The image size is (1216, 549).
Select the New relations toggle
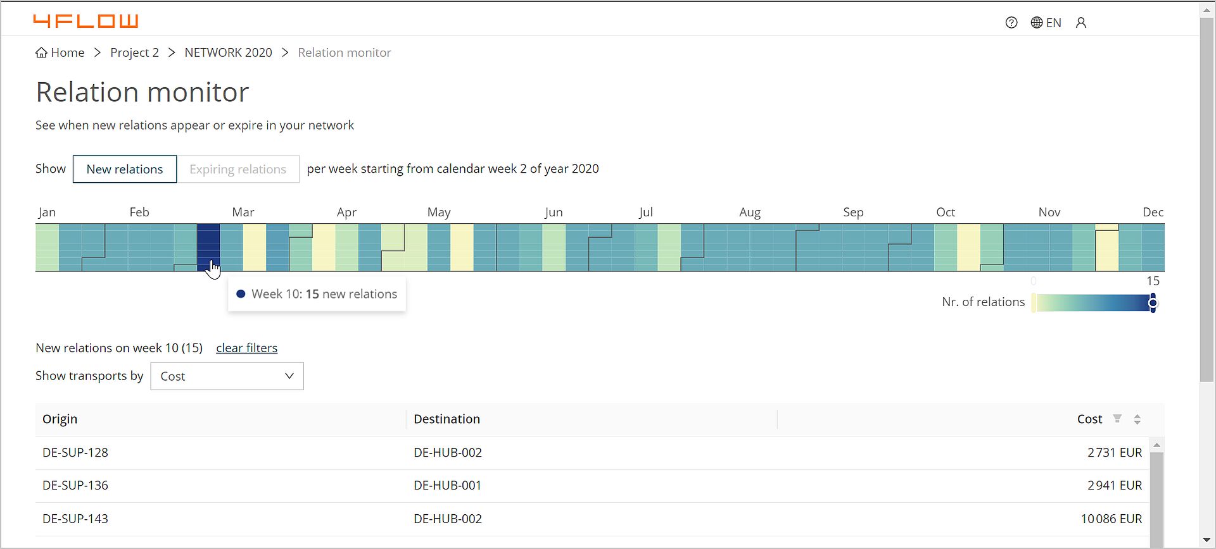coord(125,169)
